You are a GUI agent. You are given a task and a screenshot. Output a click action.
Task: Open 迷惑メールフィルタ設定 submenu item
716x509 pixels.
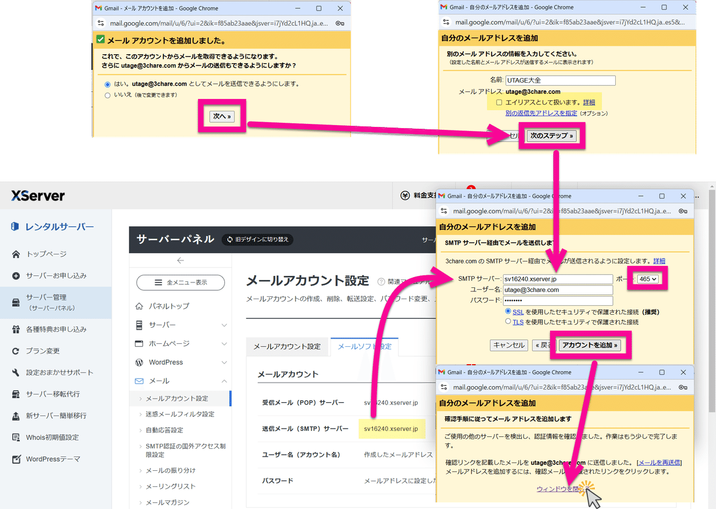pos(180,414)
